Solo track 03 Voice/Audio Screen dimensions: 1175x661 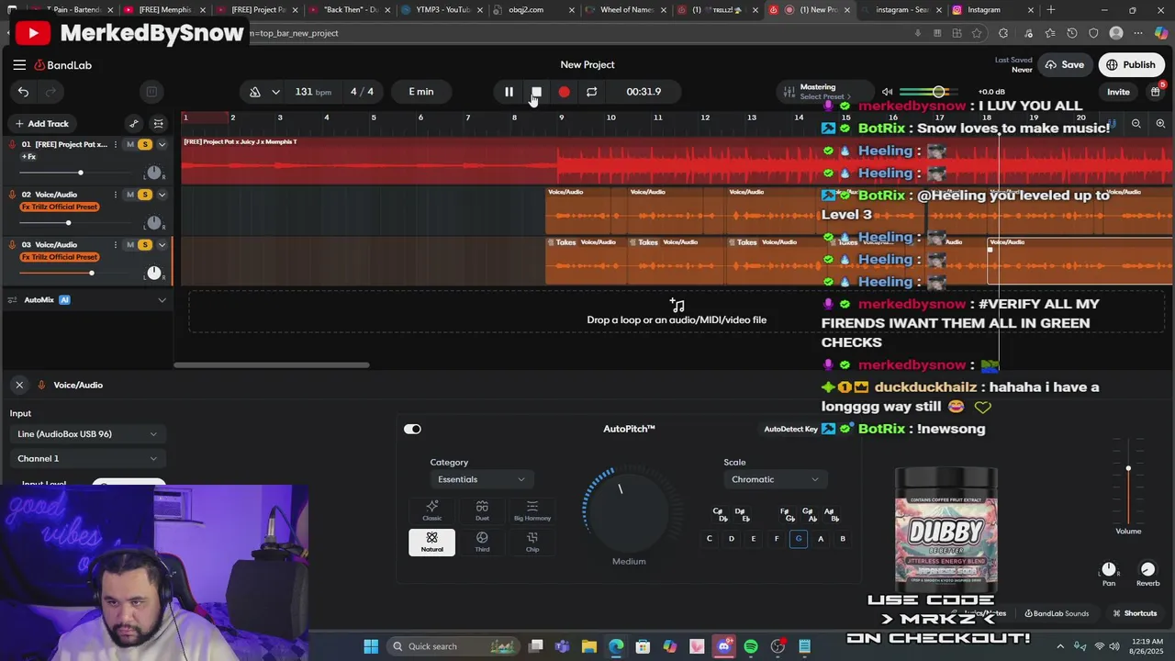144,245
